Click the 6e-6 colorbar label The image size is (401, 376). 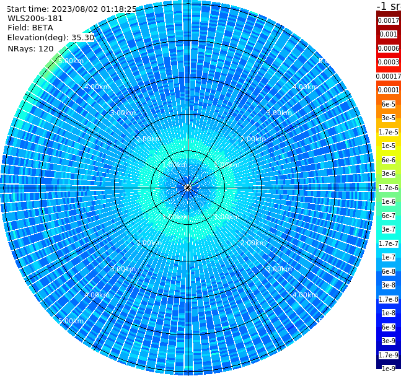click(389, 160)
